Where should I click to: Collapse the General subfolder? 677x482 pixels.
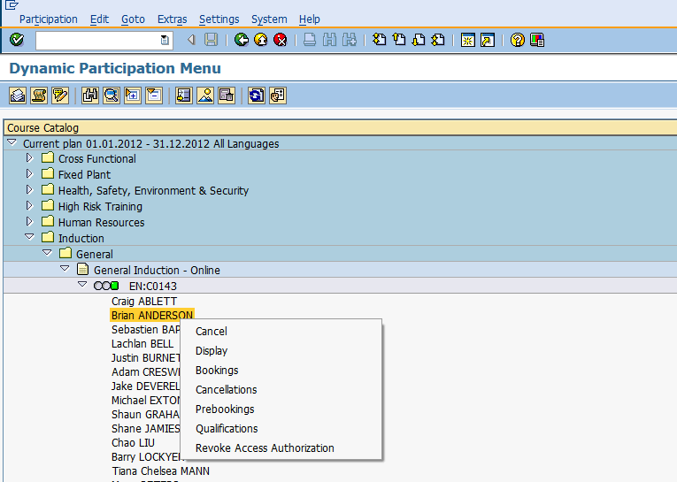click(47, 252)
